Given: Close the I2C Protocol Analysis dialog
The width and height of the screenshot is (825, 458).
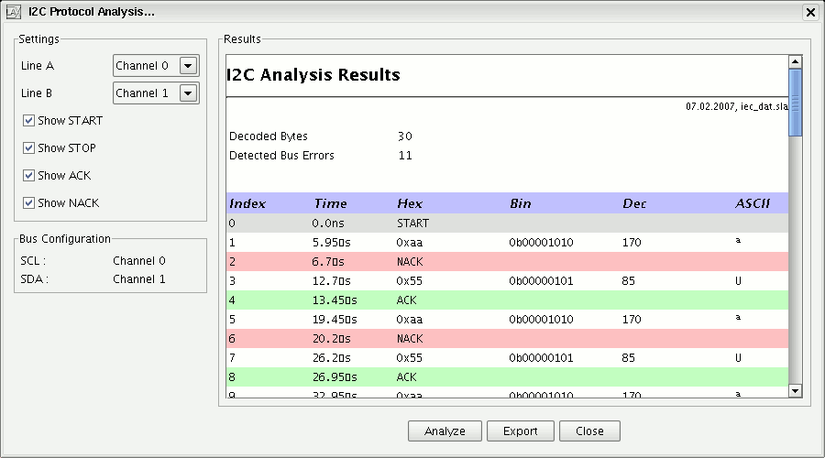Looking at the screenshot, I should point(809,12).
